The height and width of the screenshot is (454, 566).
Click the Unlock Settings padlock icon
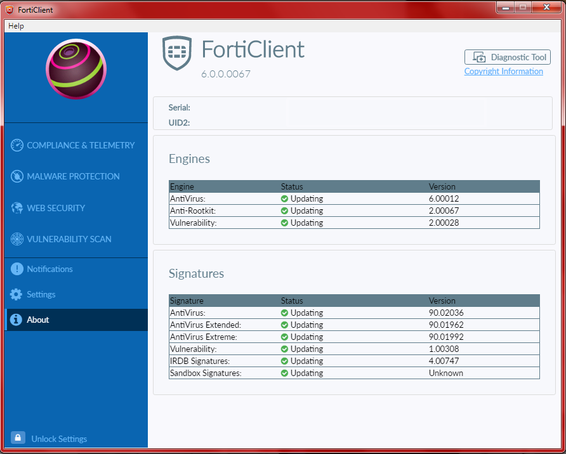(18, 438)
